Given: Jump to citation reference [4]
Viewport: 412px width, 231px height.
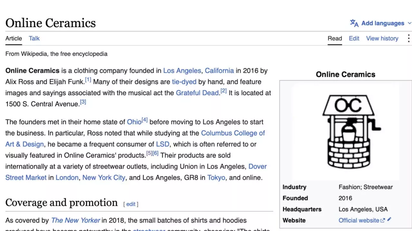Looking at the screenshot, I should [145, 120].
